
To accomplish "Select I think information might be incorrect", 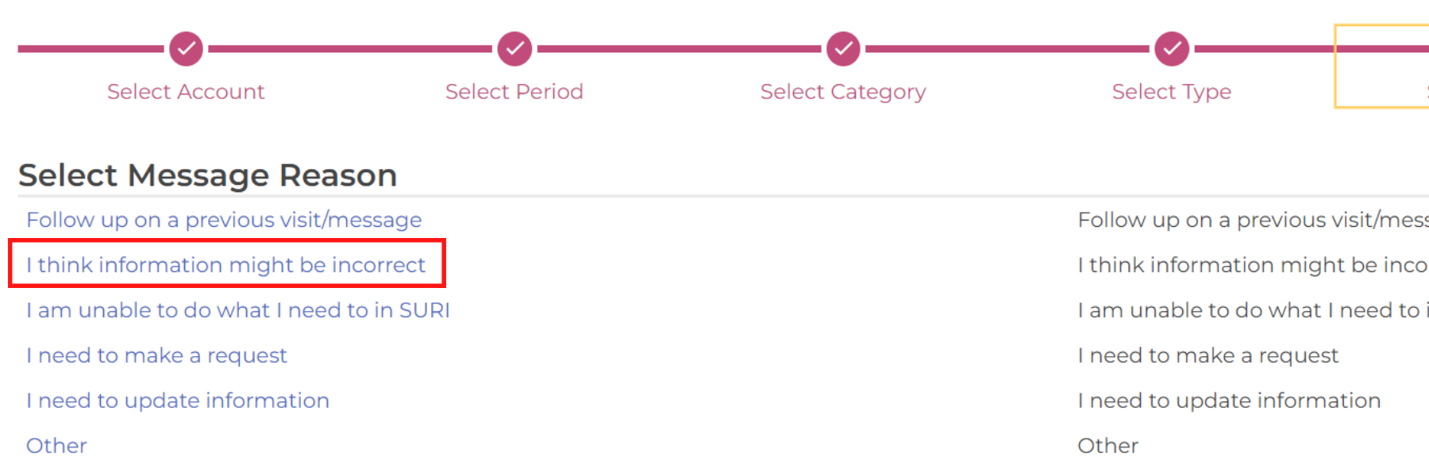I will click(226, 265).
